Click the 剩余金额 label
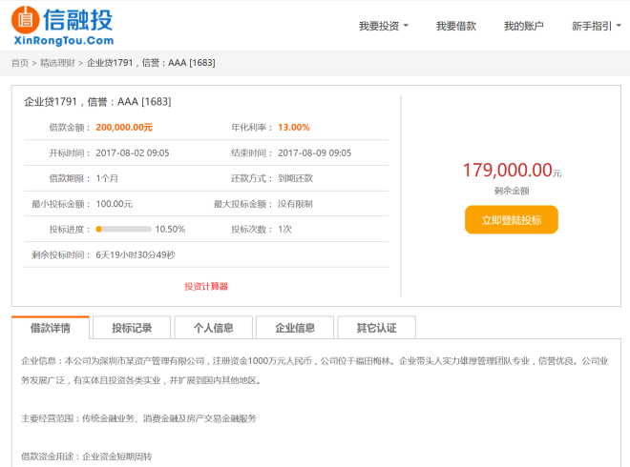630x467 pixels. click(x=512, y=191)
